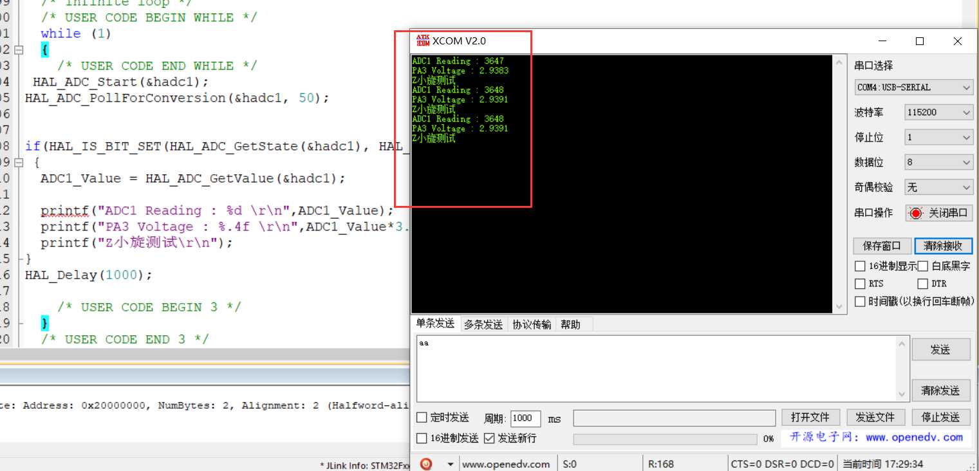The height and width of the screenshot is (471, 979).
Task: Click the 停止发送 button
Action: coord(940,418)
